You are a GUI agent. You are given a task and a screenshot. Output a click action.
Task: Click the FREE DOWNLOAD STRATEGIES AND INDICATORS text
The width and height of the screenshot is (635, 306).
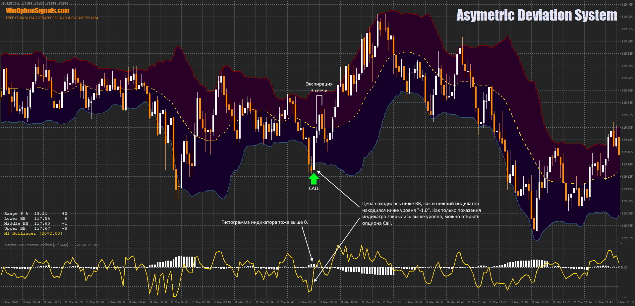click(x=52, y=18)
